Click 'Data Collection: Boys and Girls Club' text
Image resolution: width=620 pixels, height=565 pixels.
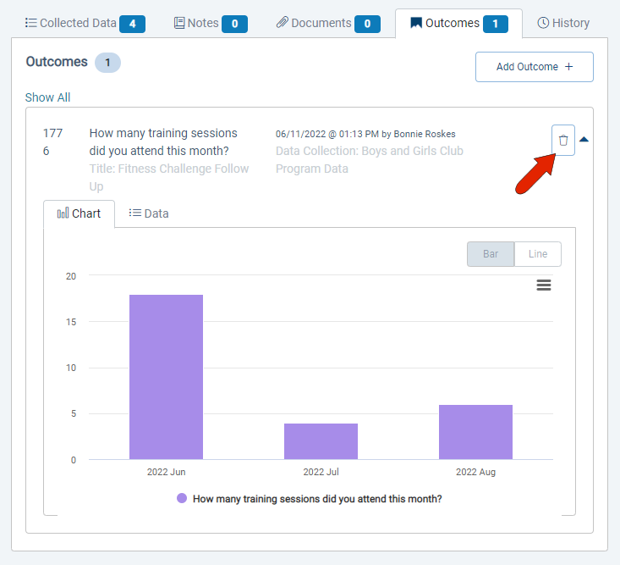(370, 151)
